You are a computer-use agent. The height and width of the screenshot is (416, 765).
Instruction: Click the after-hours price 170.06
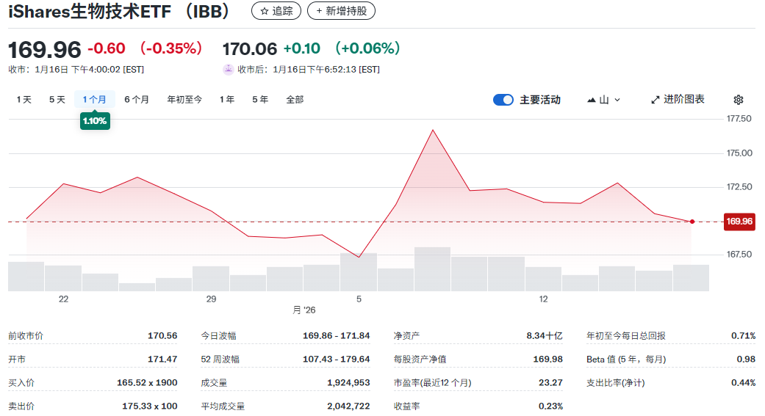click(x=250, y=48)
